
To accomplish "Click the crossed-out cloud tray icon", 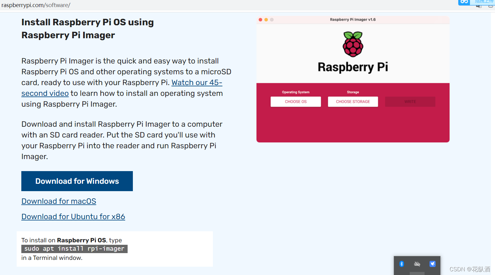I will 417,264.
